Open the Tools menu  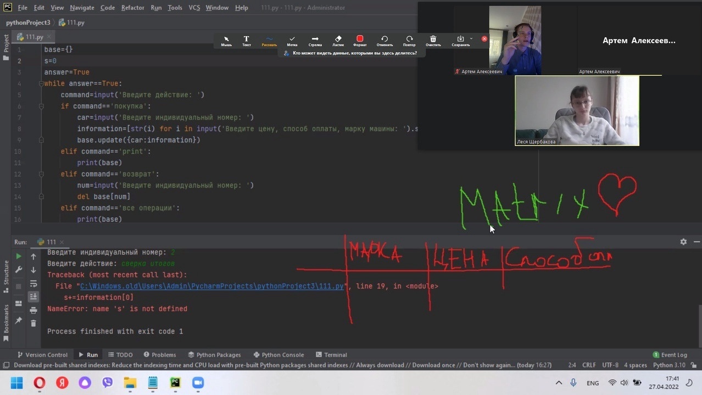click(x=175, y=8)
